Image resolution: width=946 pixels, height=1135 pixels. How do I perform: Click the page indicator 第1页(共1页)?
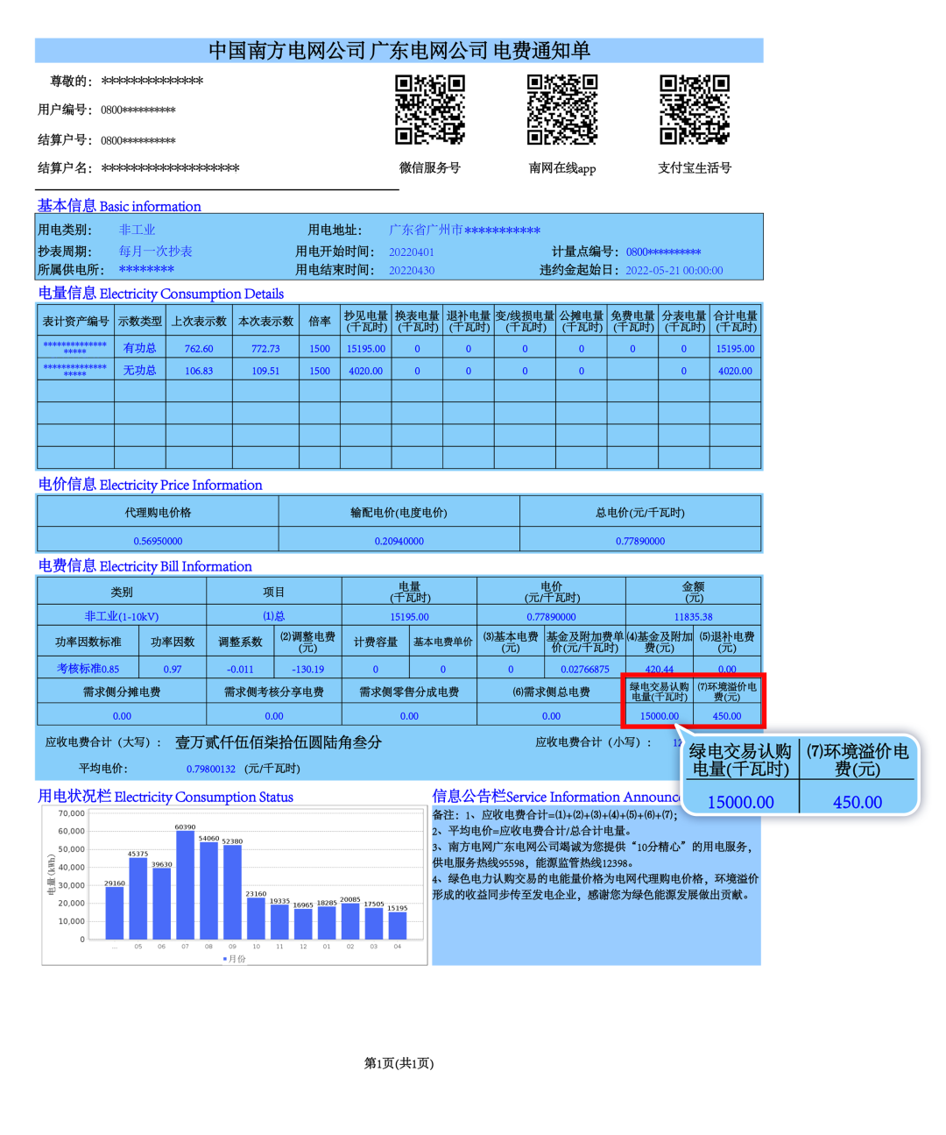pyautogui.click(x=399, y=1063)
